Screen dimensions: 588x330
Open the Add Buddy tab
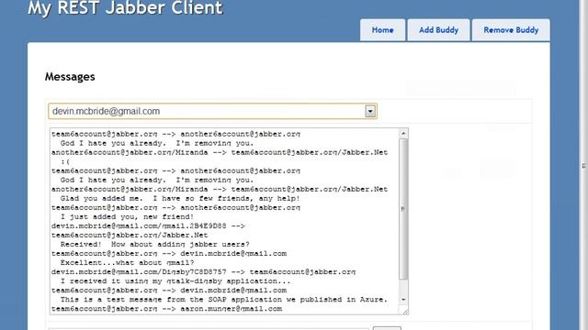pyautogui.click(x=438, y=30)
